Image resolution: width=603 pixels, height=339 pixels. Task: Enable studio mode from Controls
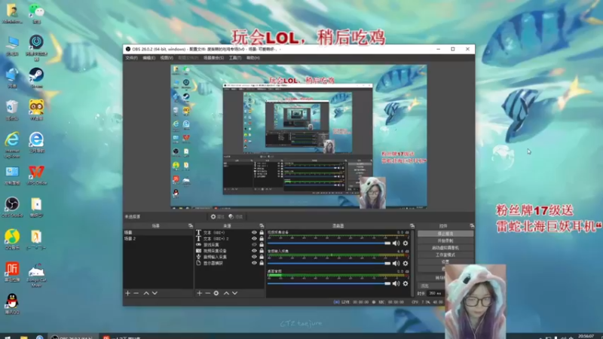click(445, 255)
